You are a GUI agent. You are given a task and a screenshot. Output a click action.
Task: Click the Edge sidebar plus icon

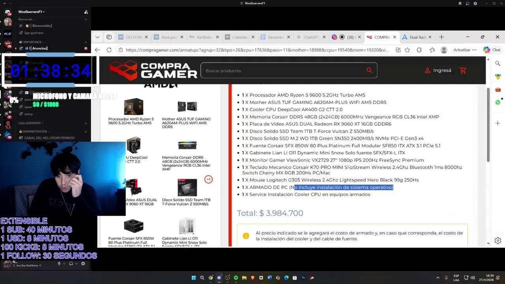[498, 123]
